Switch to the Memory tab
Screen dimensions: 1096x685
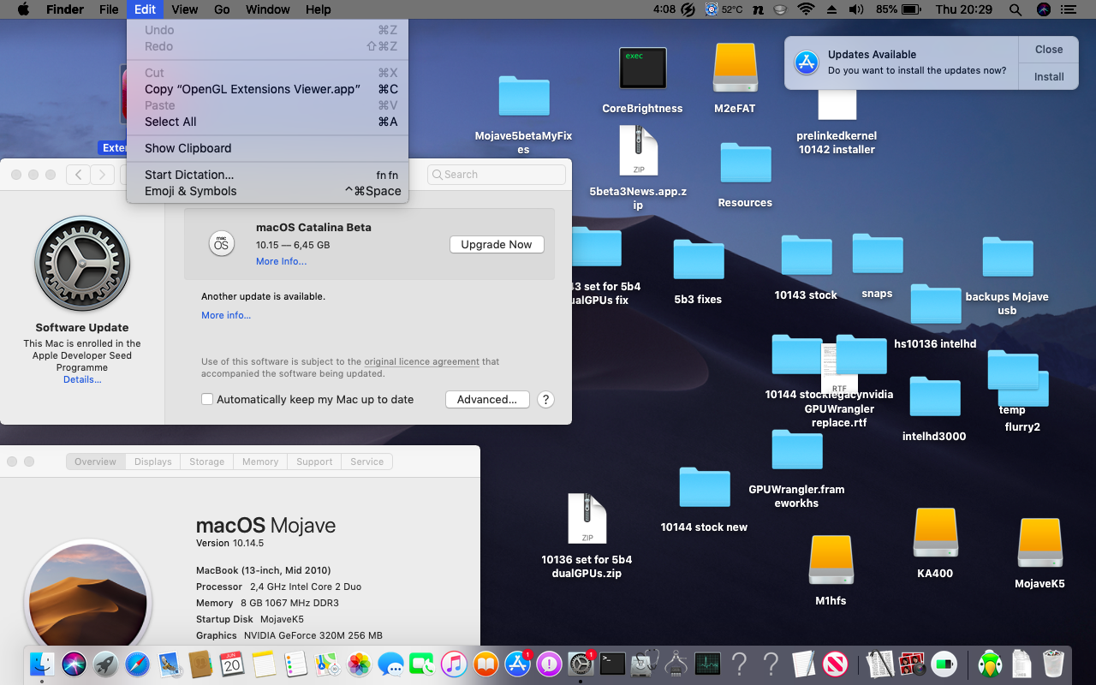pos(260,462)
